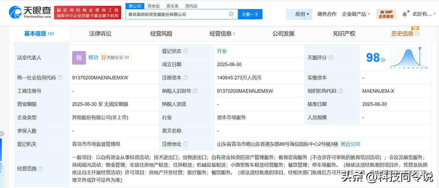The width and height of the screenshot is (439, 188).
Task: Click the 98分 score value
Action: click(376, 58)
